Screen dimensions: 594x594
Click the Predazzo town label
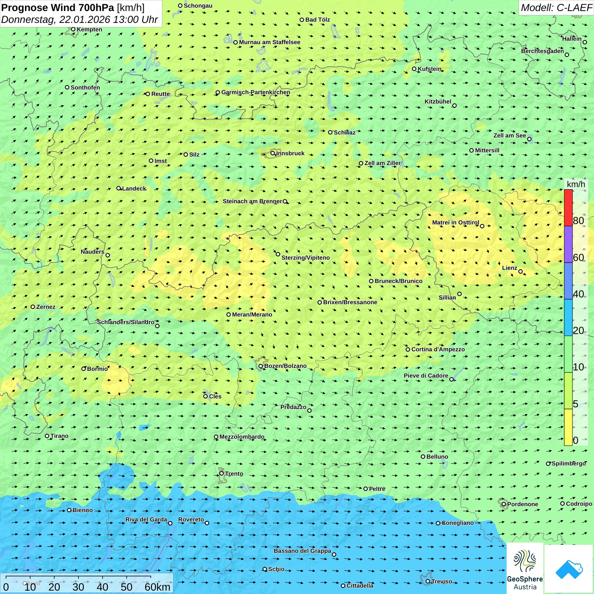(293, 407)
